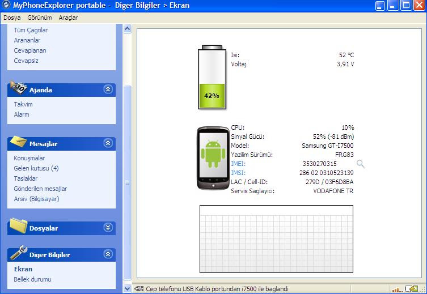Click the 279D / 03F6D8BA cell ID value

[x=329, y=182]
